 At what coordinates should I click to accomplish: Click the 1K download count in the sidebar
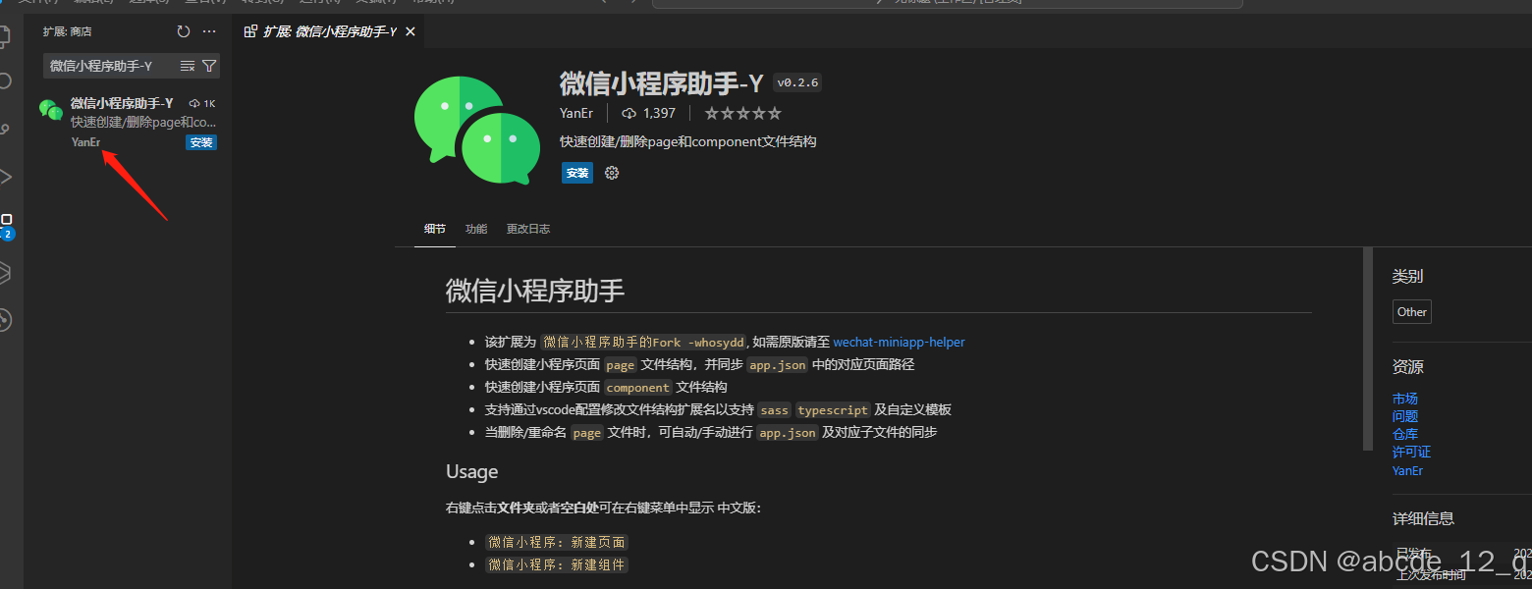202,103
